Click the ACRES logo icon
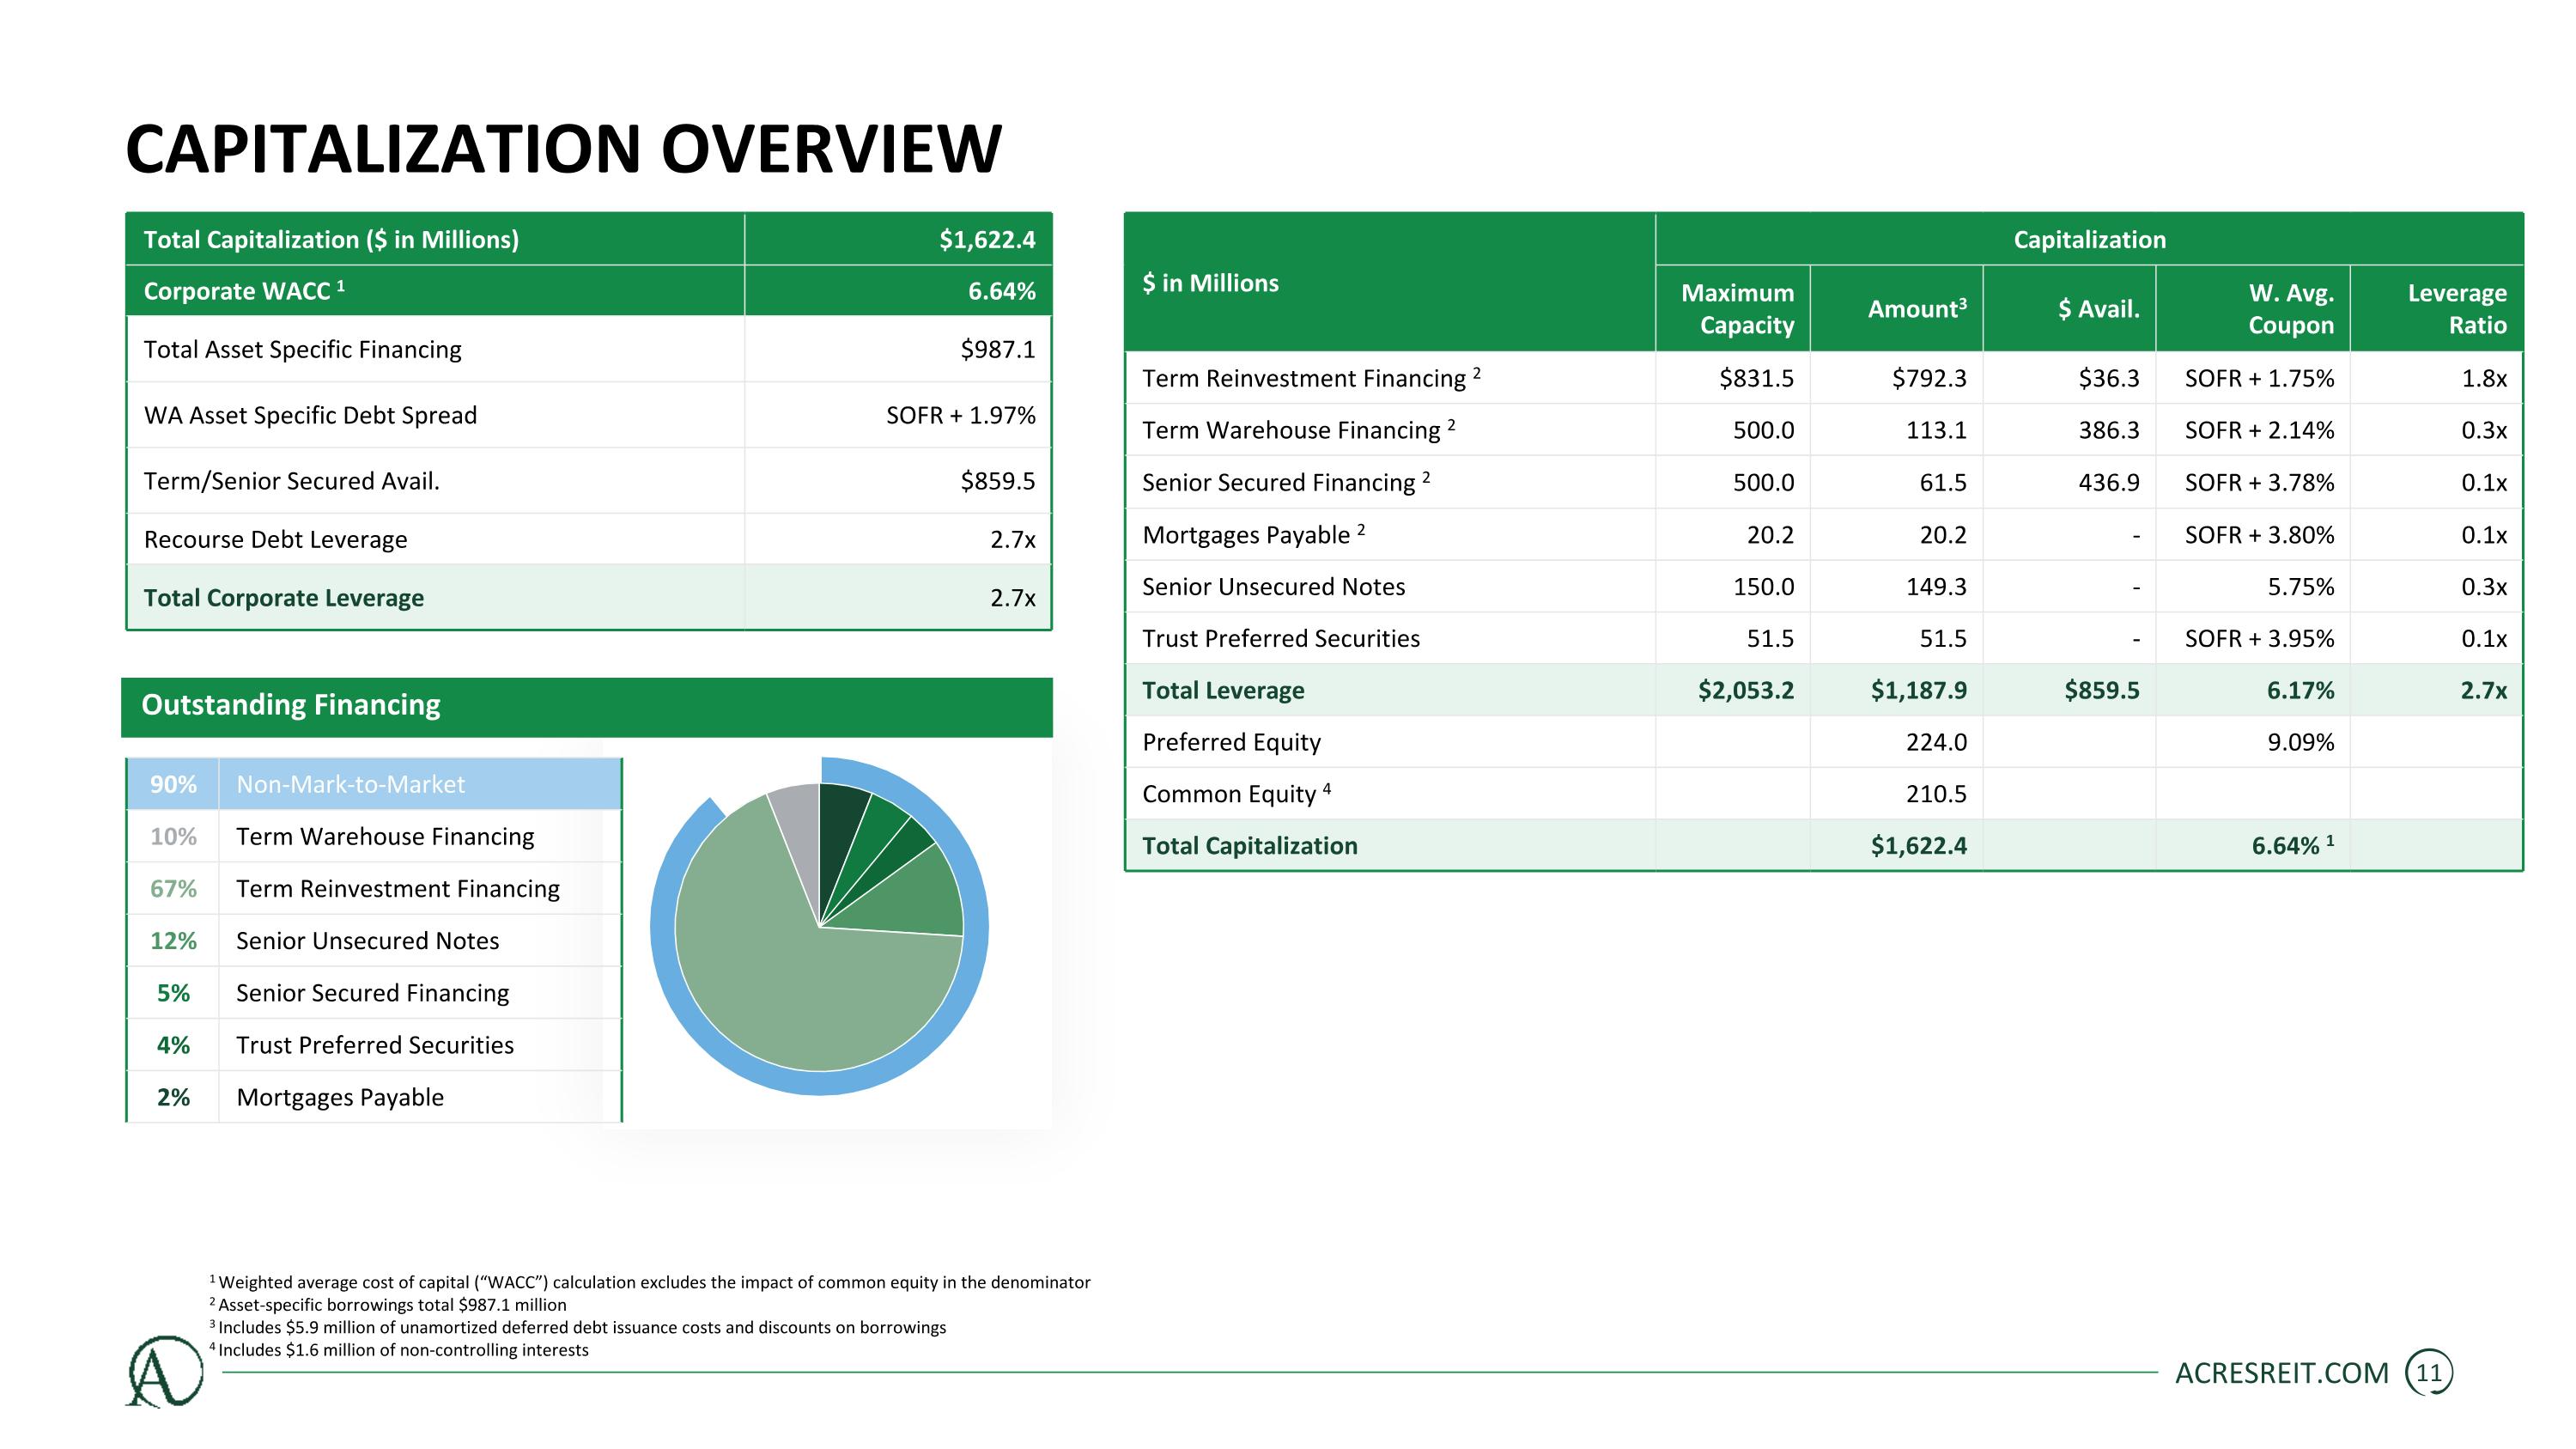The height and width of the screenshot is (1449, 2576). [x=164, y=1371]
